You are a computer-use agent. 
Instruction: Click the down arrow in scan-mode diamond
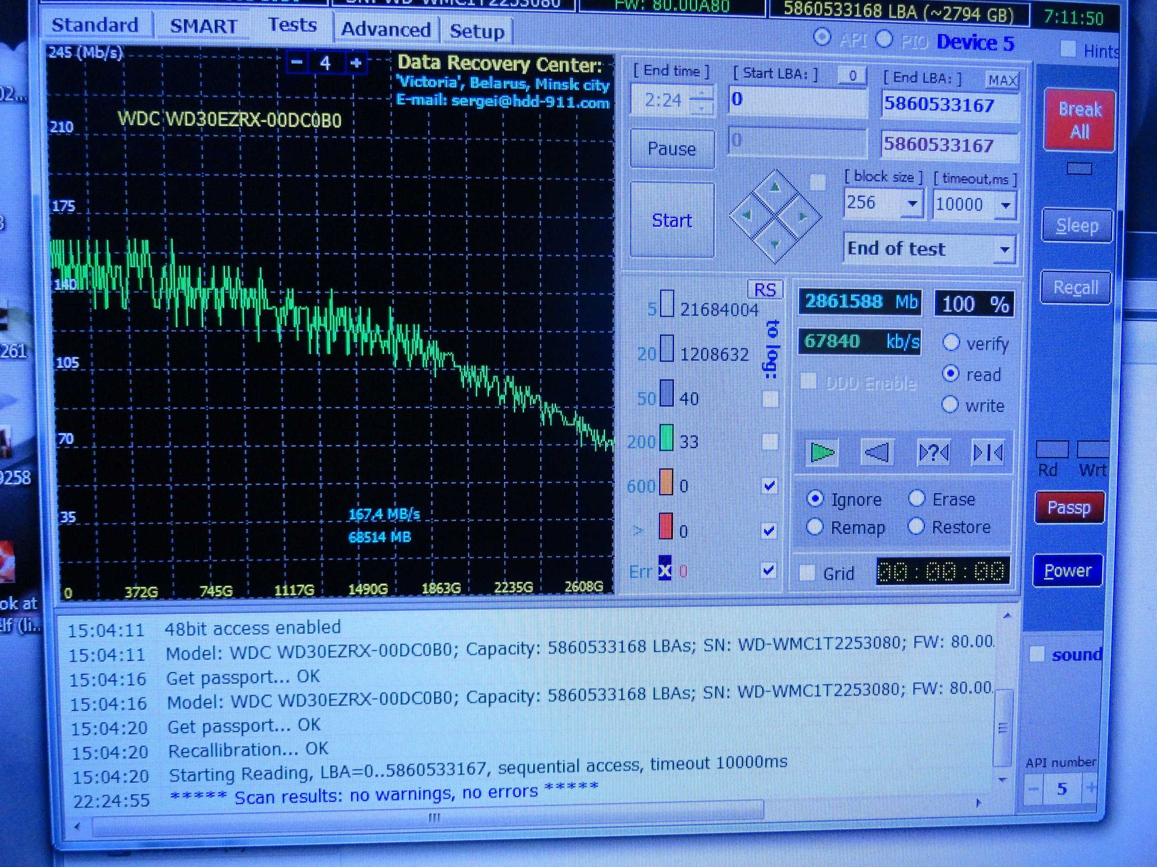pyautogui.click(x=775, y=244)
